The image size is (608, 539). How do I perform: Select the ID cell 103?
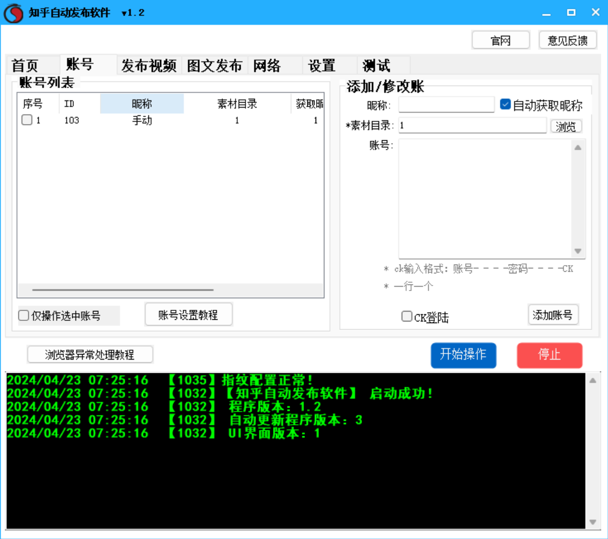point(72,120)
